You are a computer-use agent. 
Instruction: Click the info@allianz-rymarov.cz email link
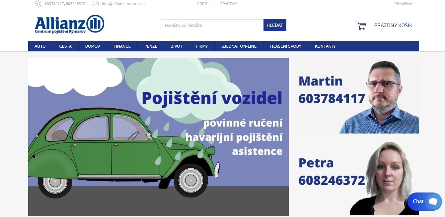[123, 4]
